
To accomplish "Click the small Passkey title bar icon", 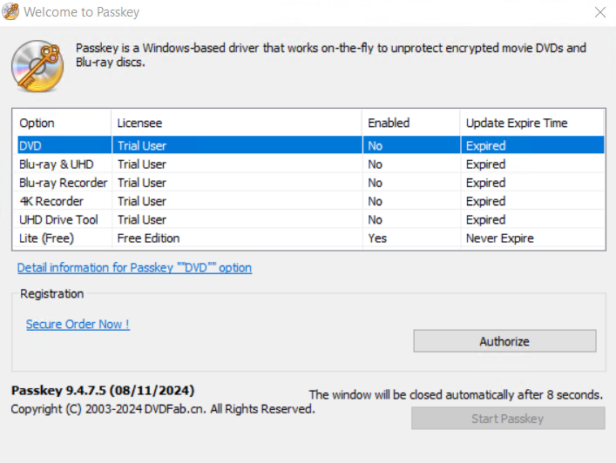I will pyautogui.click(x=11, y=13).
